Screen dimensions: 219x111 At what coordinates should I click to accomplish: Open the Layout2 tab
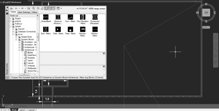(31, 110)
